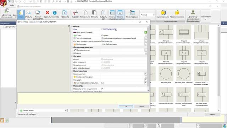Open the Файл menu
The height and width of the screenshot is (128, 227).
click(x=12, y=5)
